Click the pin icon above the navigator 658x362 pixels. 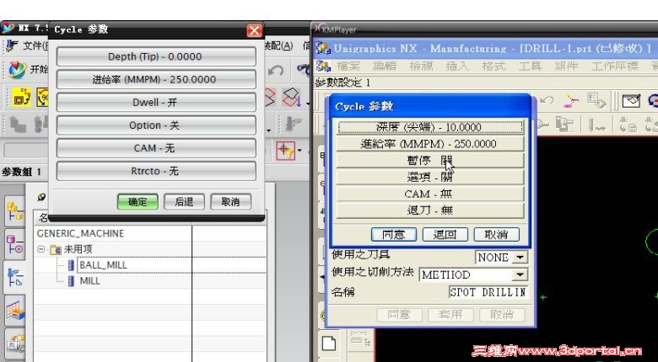click(41, 196)
